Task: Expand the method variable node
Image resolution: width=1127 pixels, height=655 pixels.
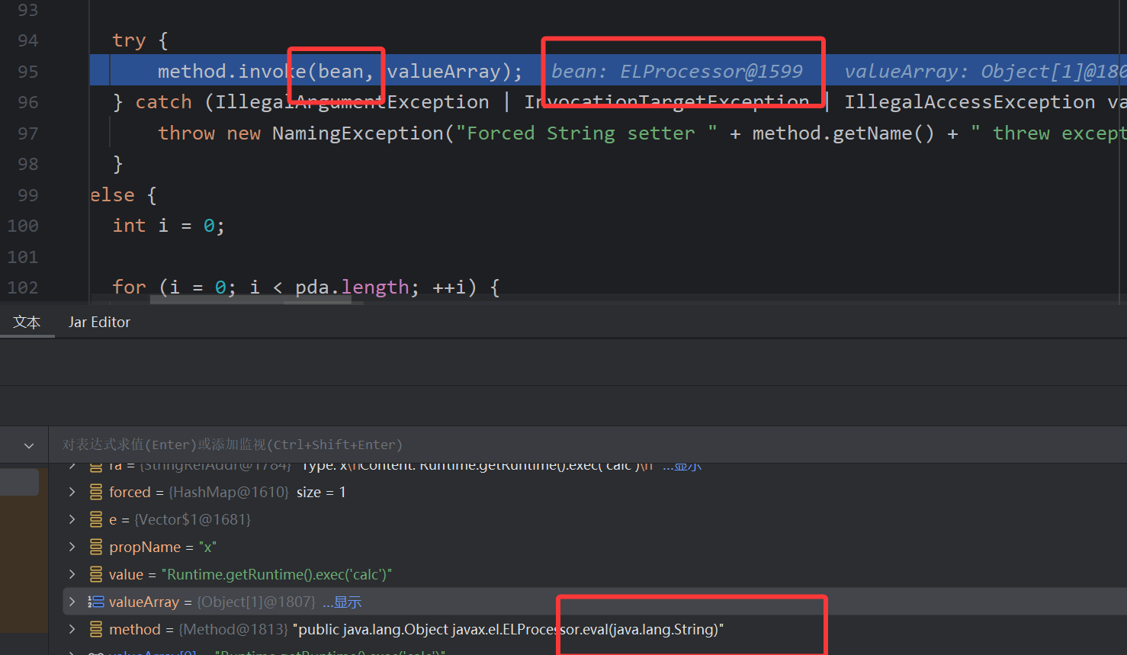Action: [72, 630]
